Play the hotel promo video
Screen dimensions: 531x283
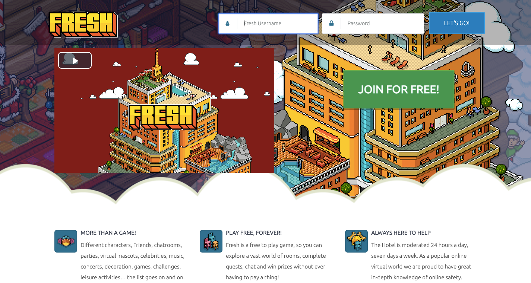[x=75, y=61]
